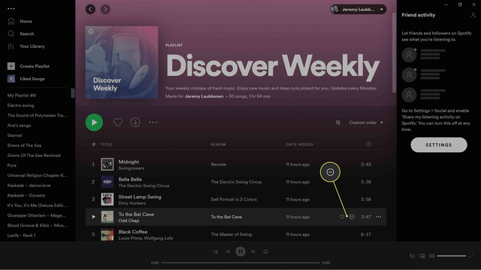Open Swingrowers artist link
This screenshot has height=270, width=481.
click(131, 168)
